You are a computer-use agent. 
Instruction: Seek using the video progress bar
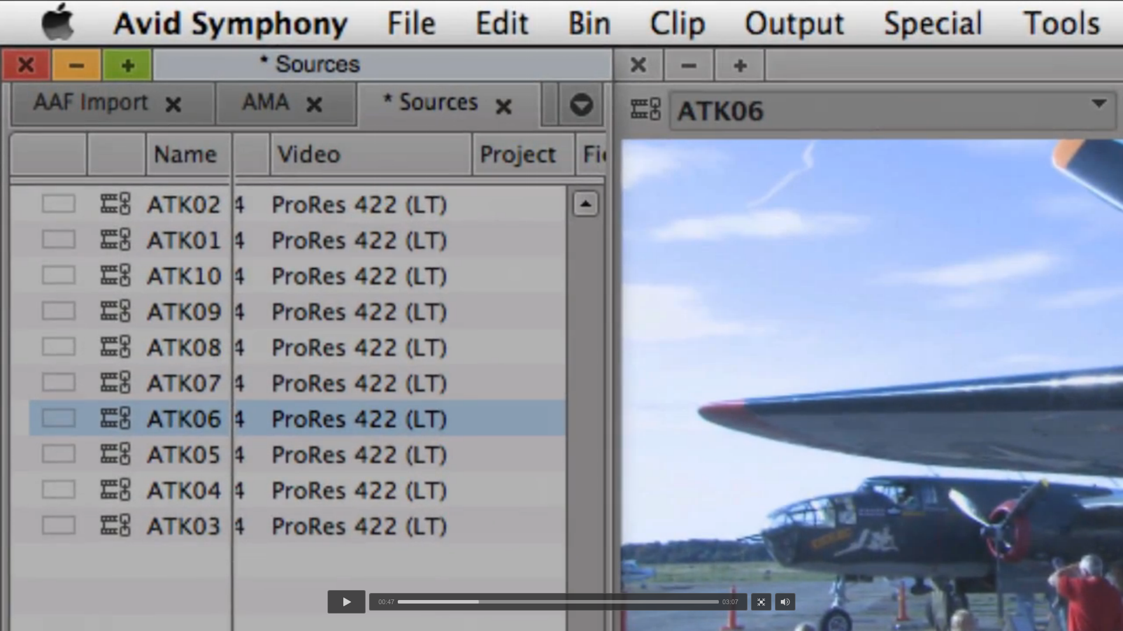(558, 602)
